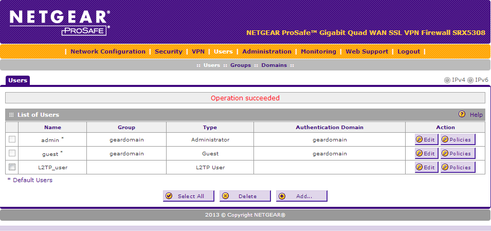This screenshot has width=491, height=231.
Task: Click the L2TP_user name cell
Action: 52,167
